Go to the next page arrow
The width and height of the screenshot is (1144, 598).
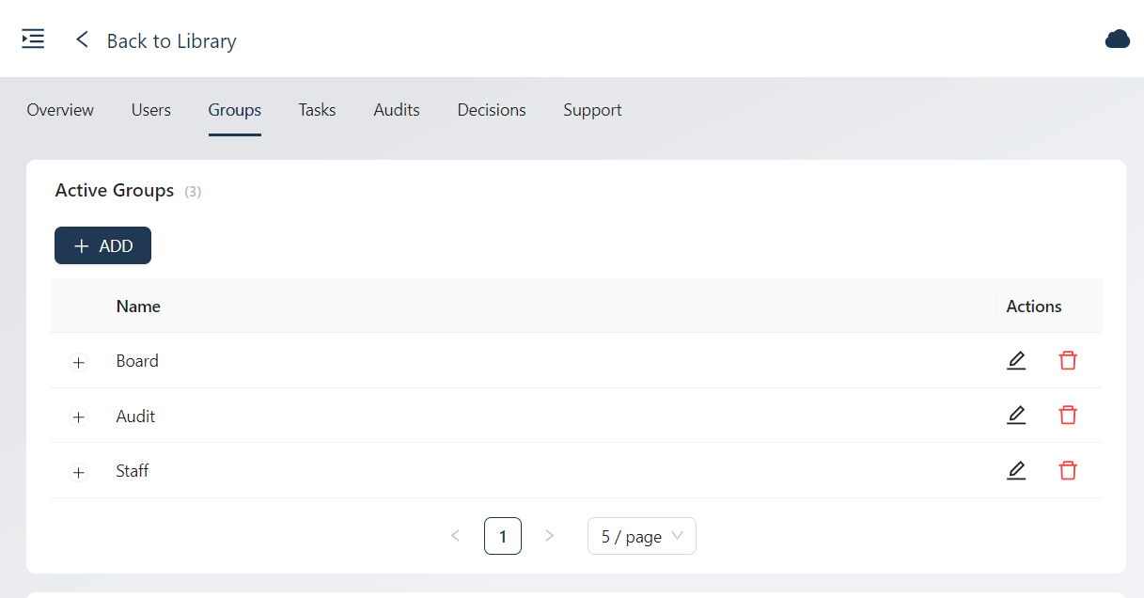click(x=550, y=536)
